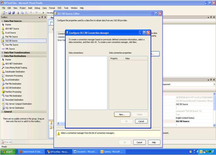This screenshot has width=216, height=155.
Task: Close the Toolbox panel
Action: [x=45, y=17]
